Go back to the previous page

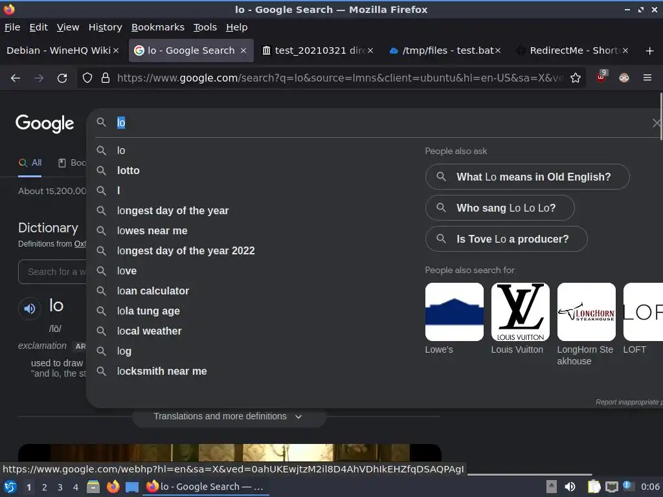pyautogui.click(x=16, y=78)
